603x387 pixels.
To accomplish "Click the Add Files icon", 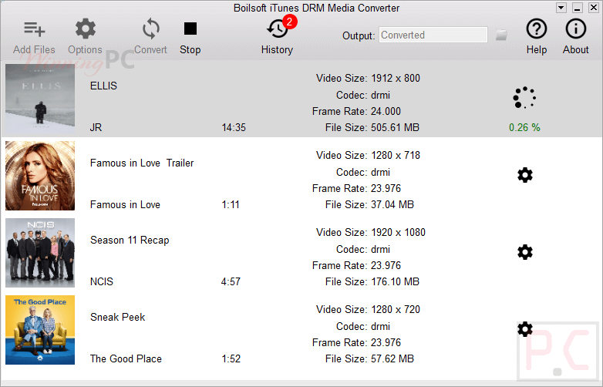I will click(x=34, y=29).
